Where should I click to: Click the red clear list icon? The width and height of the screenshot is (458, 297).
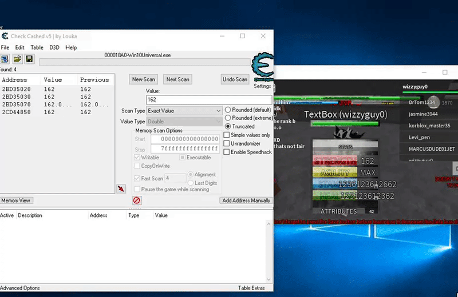pyautogui.click(x=136, y=200)
